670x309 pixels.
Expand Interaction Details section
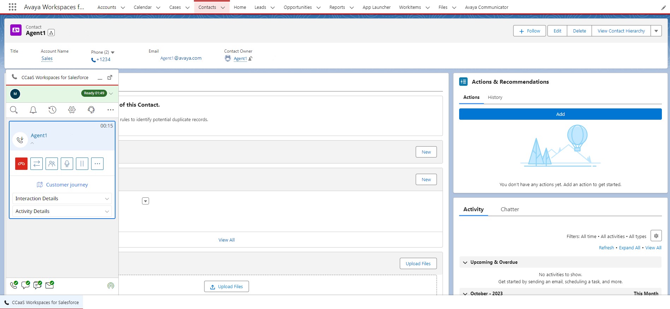(x=62, y=198)
